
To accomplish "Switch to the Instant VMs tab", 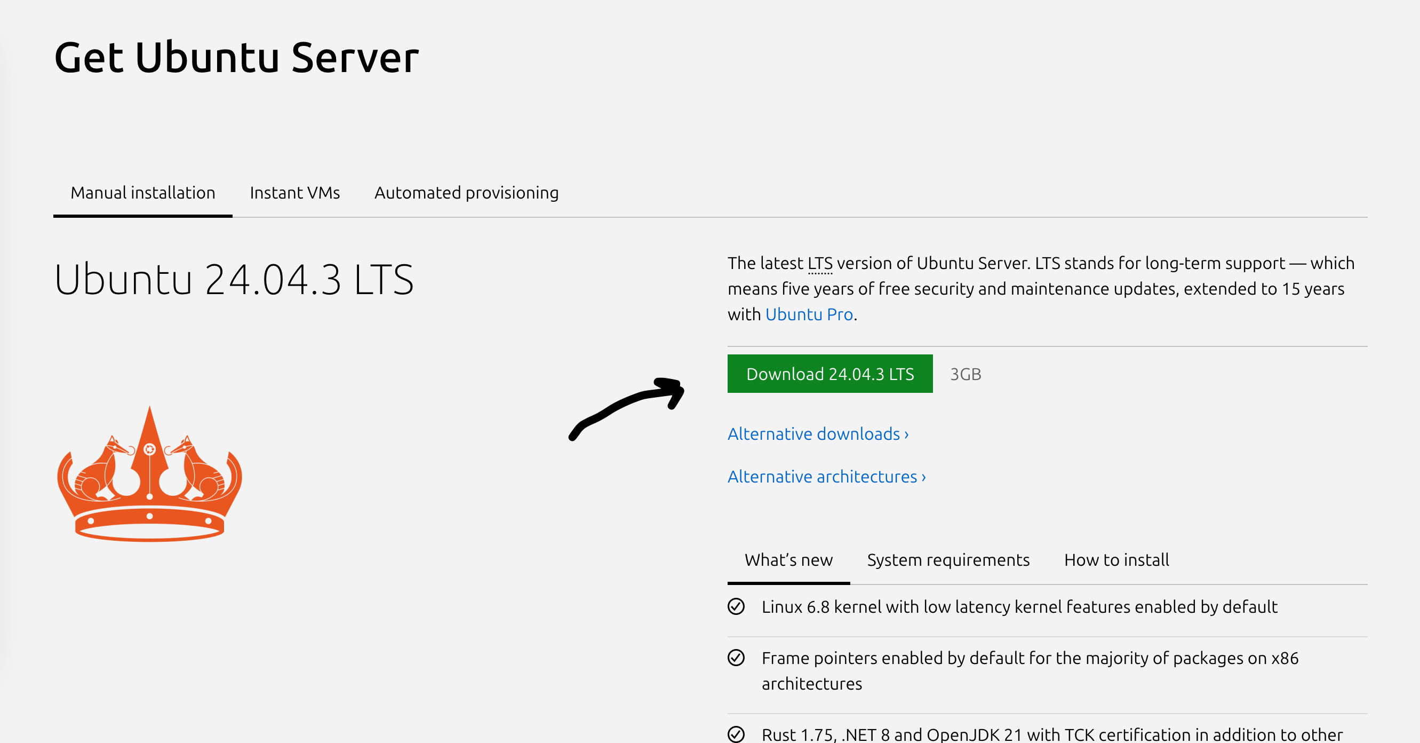I will [294, 193].
